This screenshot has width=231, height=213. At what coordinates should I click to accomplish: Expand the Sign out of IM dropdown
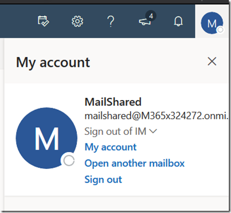(x=120, y=131)
